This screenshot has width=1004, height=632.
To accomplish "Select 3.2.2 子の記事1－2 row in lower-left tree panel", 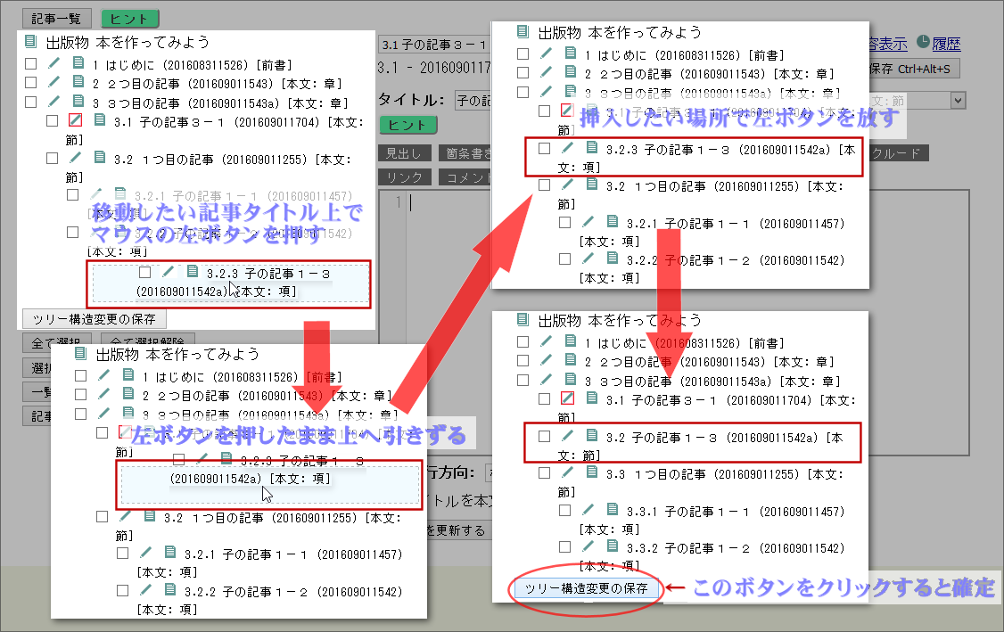I will click(260, 599).
